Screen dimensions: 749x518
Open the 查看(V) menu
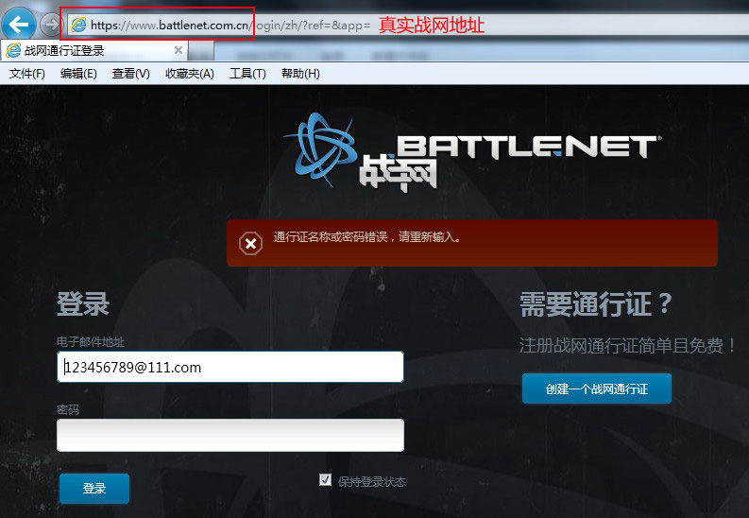(130, 74)
